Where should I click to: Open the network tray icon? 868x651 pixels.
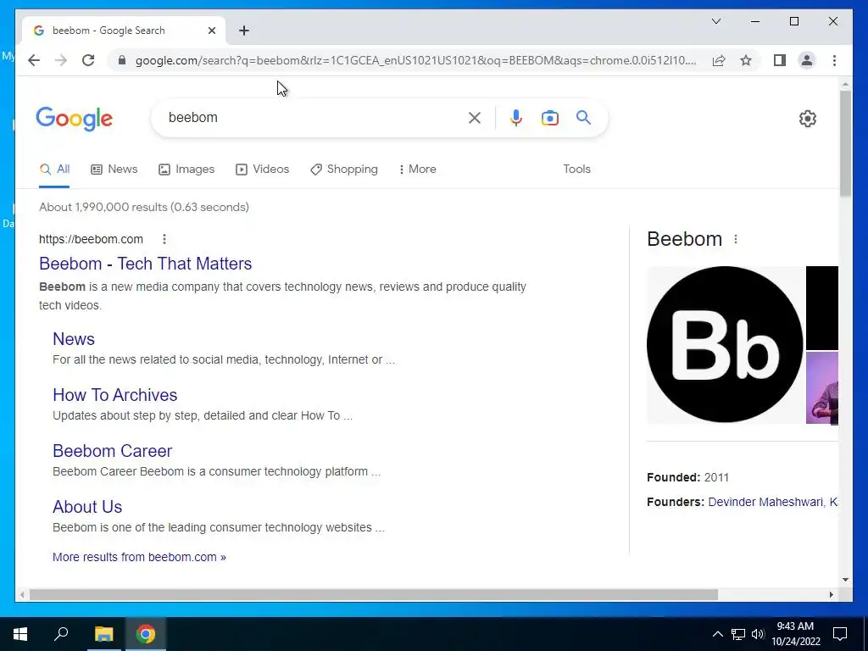738,634
